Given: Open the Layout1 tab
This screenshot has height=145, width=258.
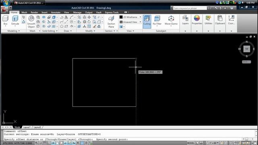Looking at the screenshot, I should tap(27, 127).
